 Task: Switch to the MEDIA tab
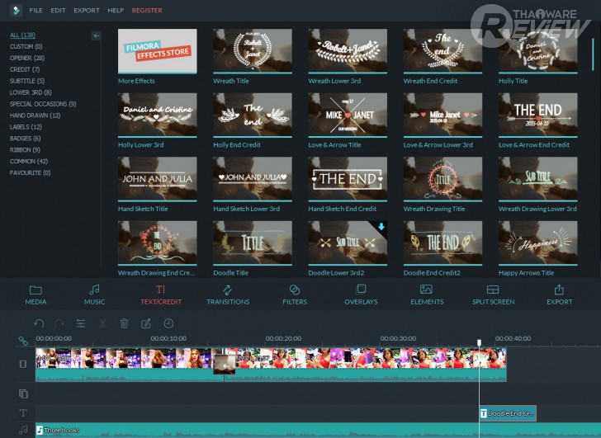coord(35,294)
